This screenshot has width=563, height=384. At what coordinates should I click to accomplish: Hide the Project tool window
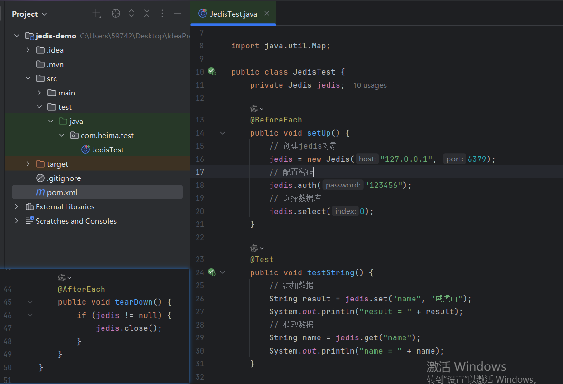coord(178,14)
